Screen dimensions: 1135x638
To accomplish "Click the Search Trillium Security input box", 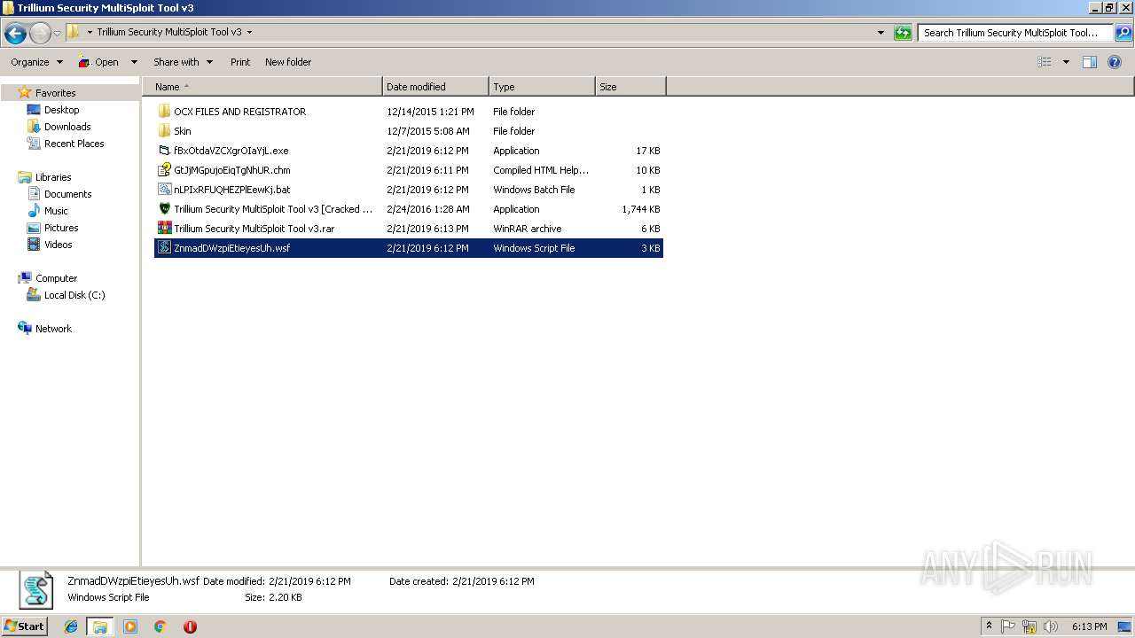I will tap(1015, 33).
